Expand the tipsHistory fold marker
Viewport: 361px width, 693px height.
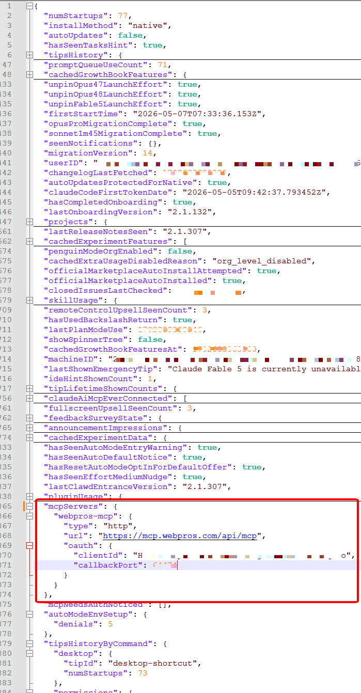pos(29,55)
